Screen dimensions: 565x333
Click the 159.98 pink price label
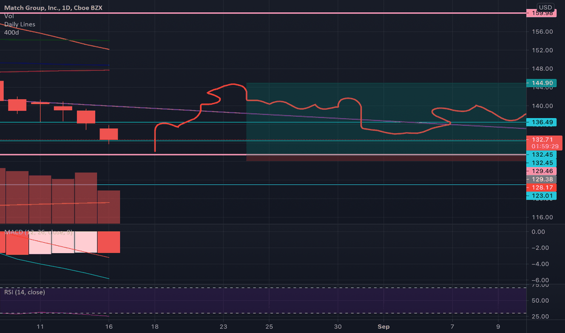click(x=541, y=13)
